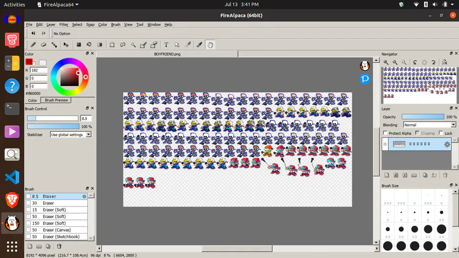Open the Snap menu
This screenshot has height=258, width=459.
pyautogui.click(x=90, y=24)
